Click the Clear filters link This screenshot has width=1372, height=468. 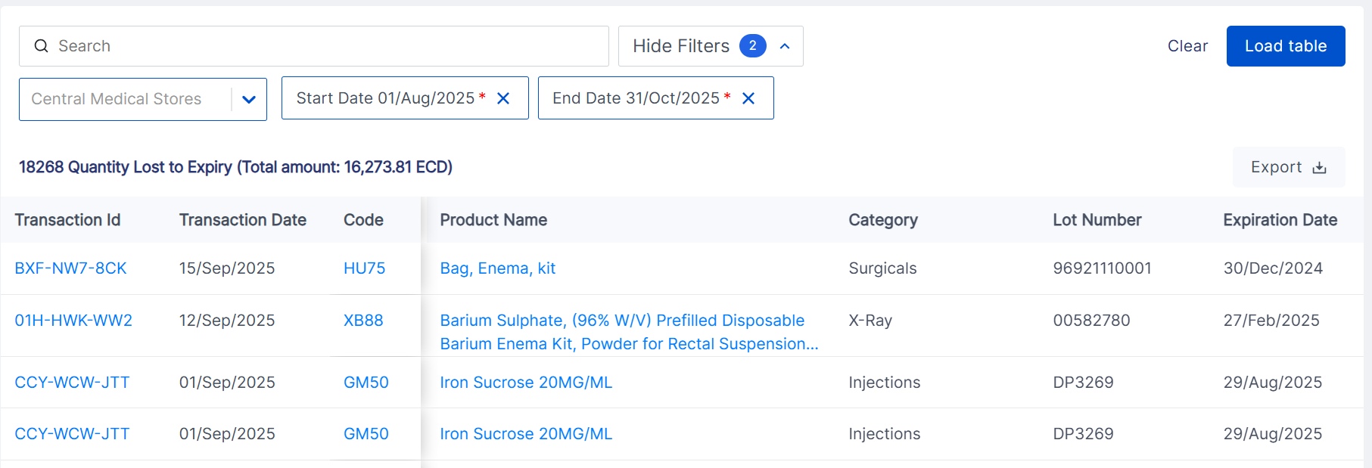click(1187, 46)
